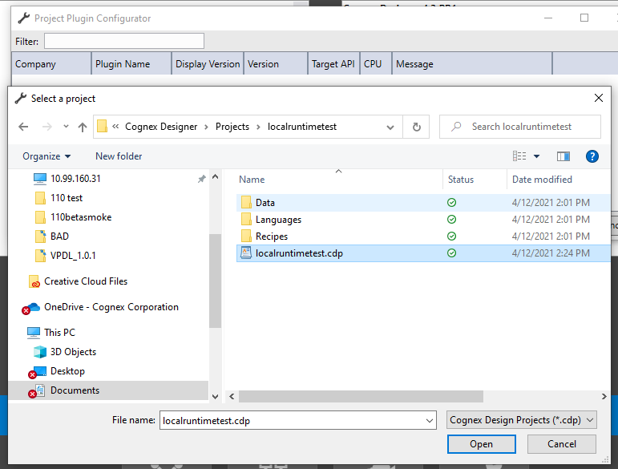This screenshot has width=618, height=469.
Task: Select the Creative Cloud Files item
Action: point(85,281)
